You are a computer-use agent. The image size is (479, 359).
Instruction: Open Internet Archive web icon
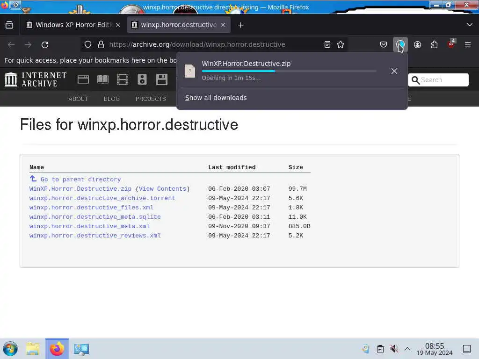(x=83, y=79)
